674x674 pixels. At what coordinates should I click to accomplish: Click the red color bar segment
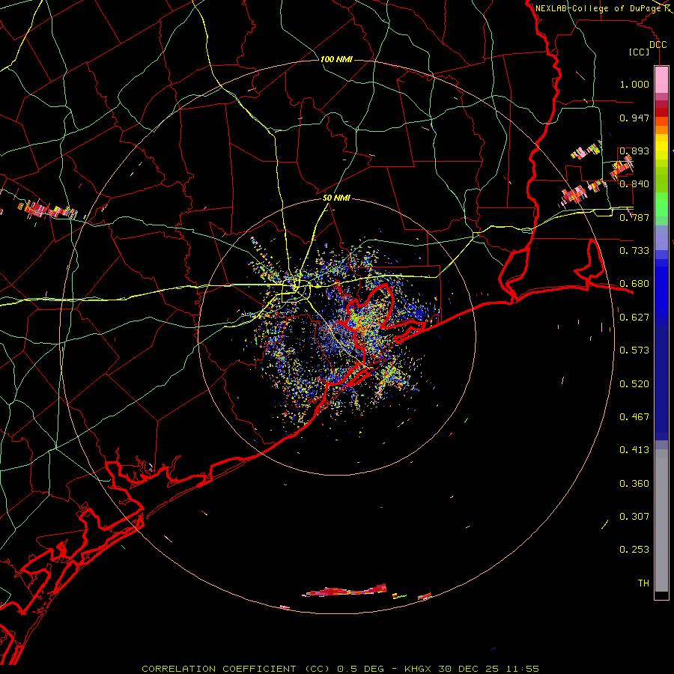(x=661, y=112)
